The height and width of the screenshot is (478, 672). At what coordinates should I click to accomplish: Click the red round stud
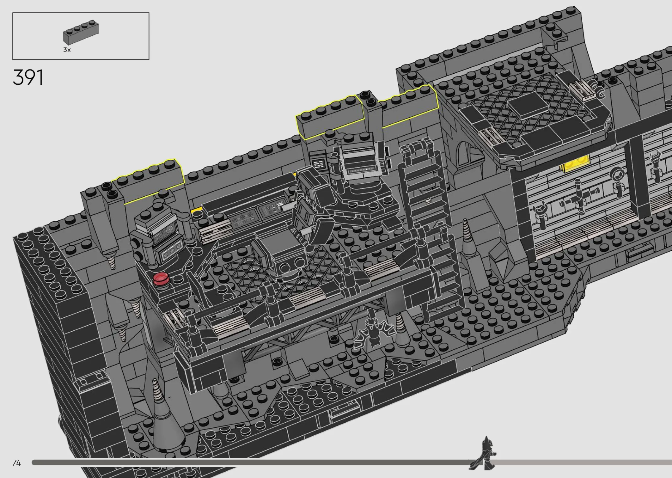(x=161, y=279)
